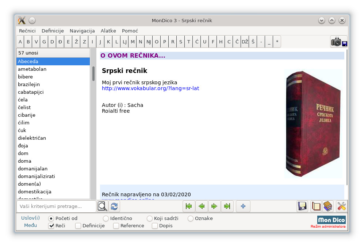Uncheck the Reči checkbox

pos(51,226)
